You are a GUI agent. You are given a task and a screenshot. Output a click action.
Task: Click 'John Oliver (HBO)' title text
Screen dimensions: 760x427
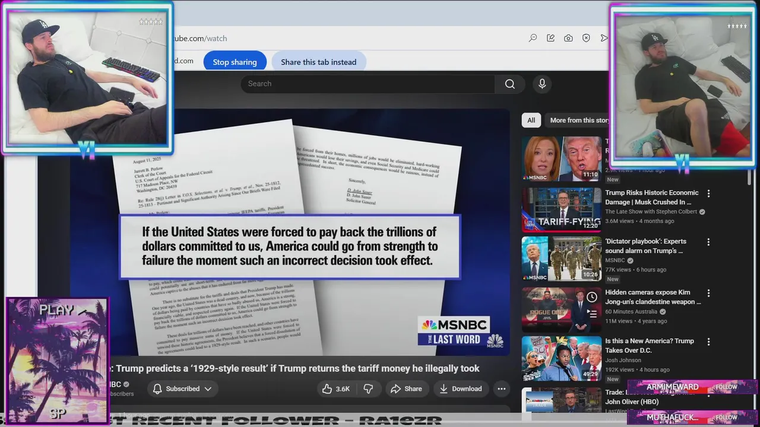click(x=632, y=401)
